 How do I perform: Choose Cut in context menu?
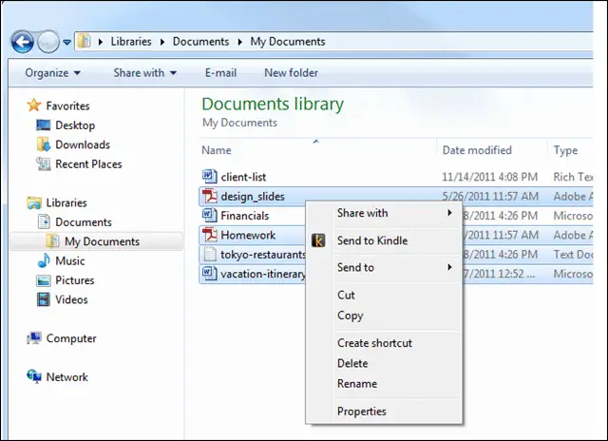tap(384, 295)
